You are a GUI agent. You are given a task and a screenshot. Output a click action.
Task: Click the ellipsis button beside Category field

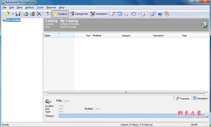(206, 116)
